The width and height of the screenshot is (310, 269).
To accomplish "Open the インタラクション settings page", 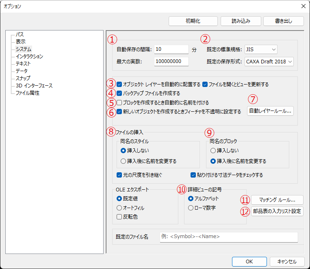I will tap(29, 56).
